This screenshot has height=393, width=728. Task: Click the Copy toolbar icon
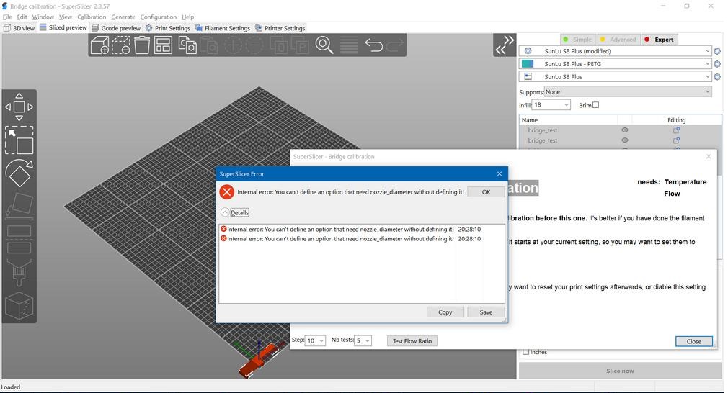187,45
